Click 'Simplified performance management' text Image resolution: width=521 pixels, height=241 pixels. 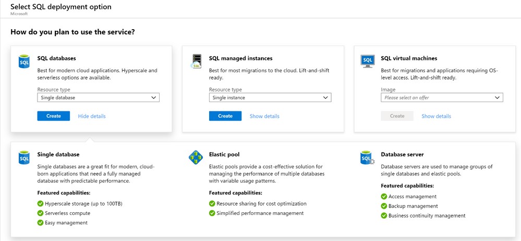click(260, 213)
